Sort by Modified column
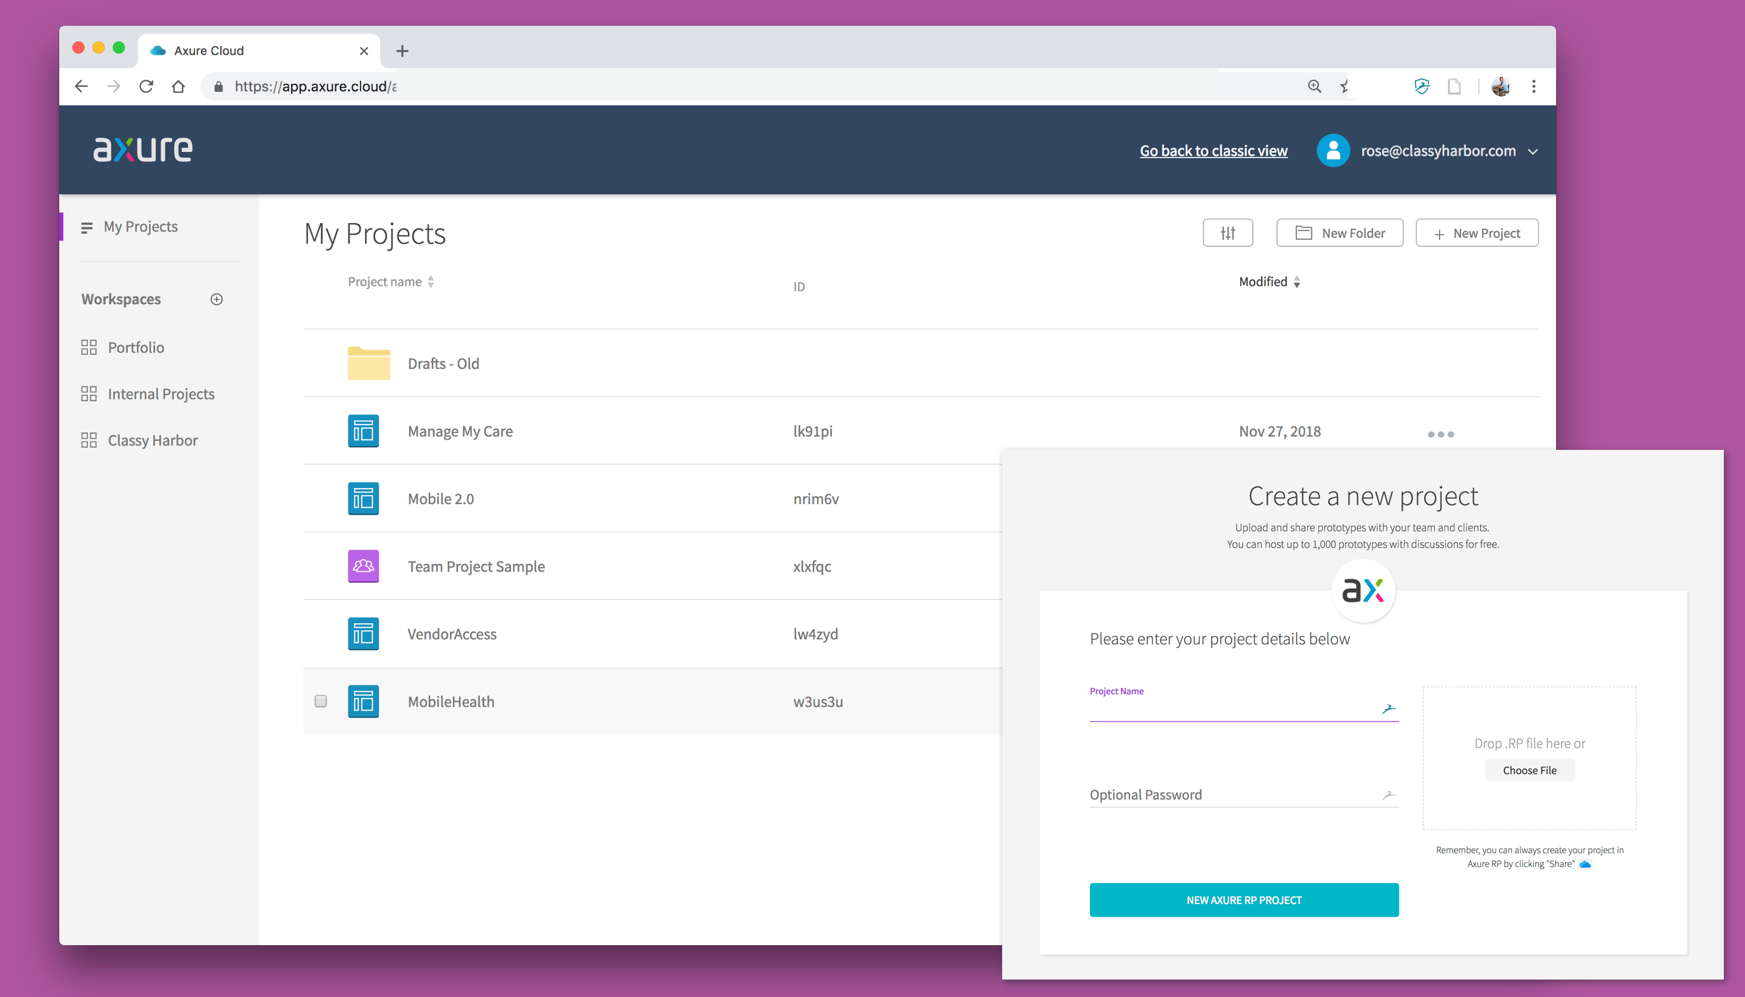 pos(1269,282)
